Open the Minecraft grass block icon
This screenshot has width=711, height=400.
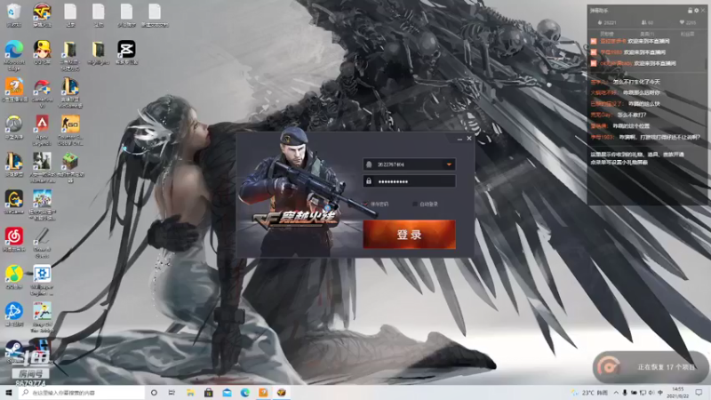(x=70, y=162)
